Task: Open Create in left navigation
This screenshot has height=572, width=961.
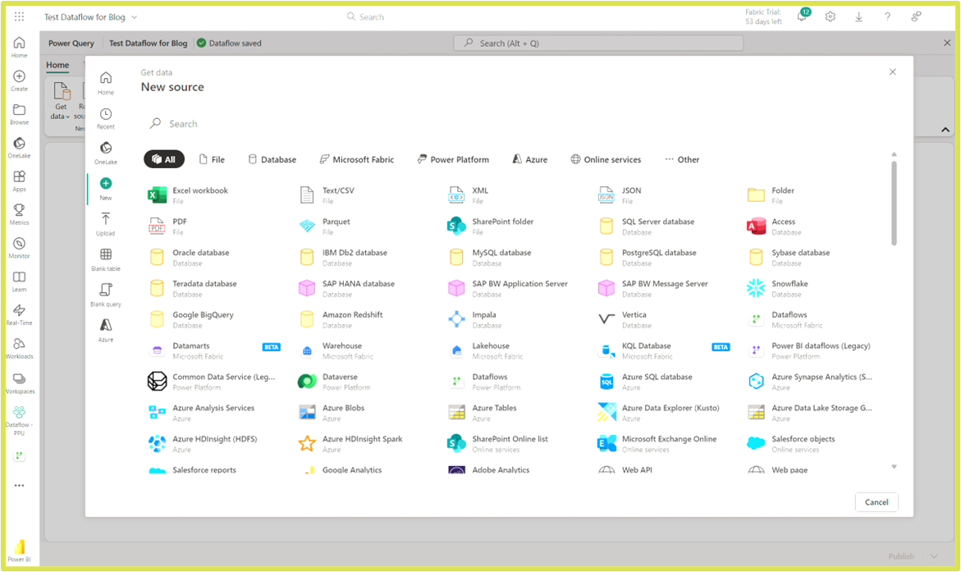Action: pyautogui.click(x=19, y=80)
